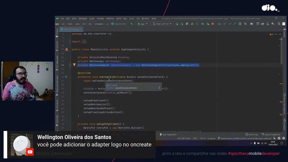
Task: Open the Tools menu
Action: click(131, 18)
